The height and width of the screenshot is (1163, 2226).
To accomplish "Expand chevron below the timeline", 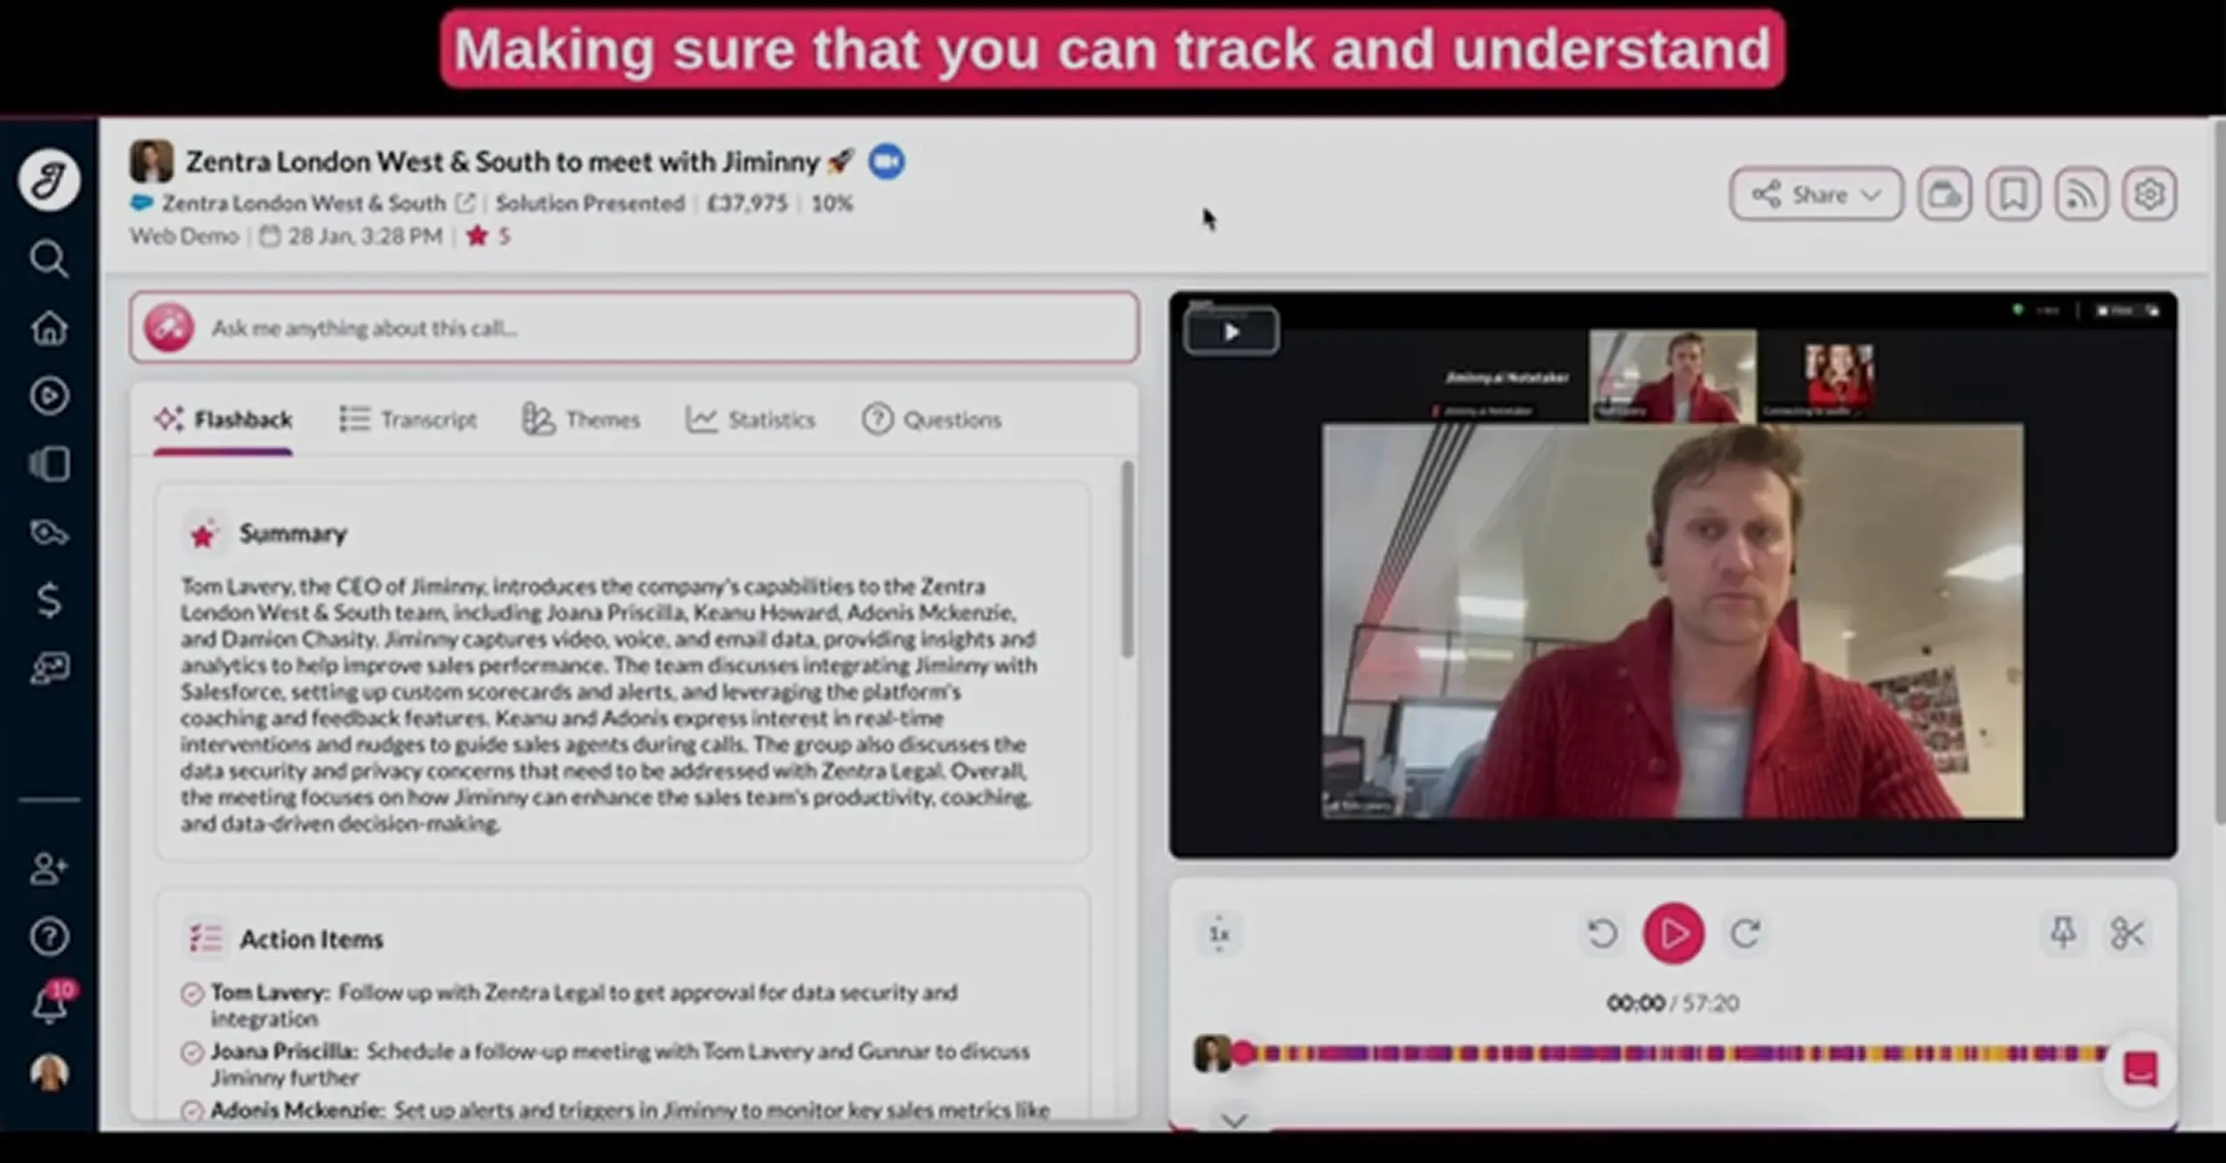I will click(1233, 1120).
